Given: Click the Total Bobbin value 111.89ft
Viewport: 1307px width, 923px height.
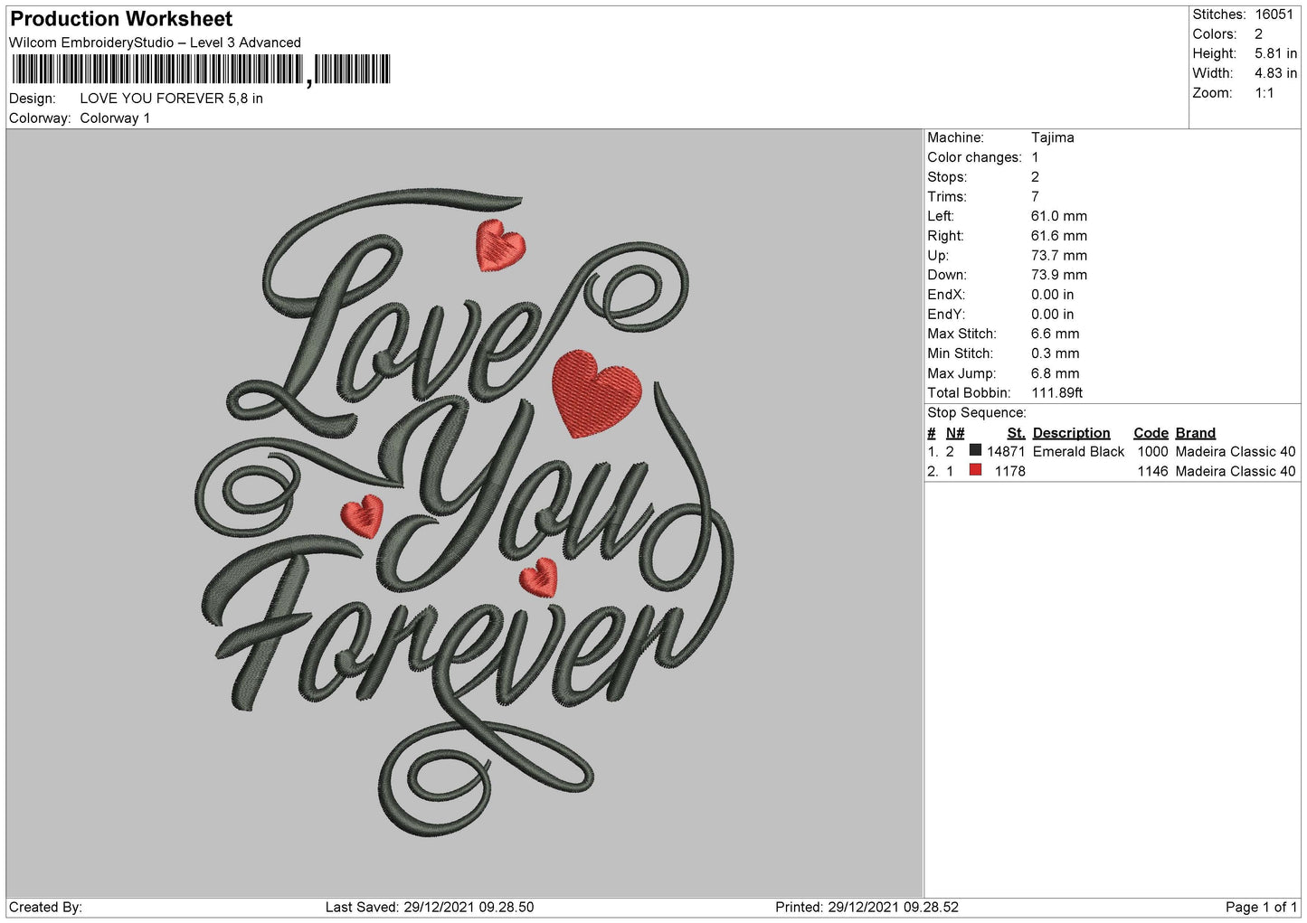Looking at the screenshot, I should [x=1057, y=393].
